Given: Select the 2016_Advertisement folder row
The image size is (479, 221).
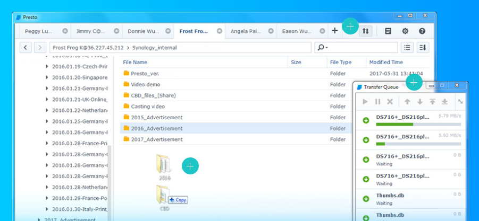Looking at the screenshot, I should pyautogui.click(x=237, y=128).
